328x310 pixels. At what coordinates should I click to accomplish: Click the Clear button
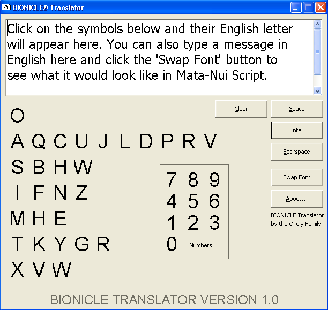coord(241,109)
